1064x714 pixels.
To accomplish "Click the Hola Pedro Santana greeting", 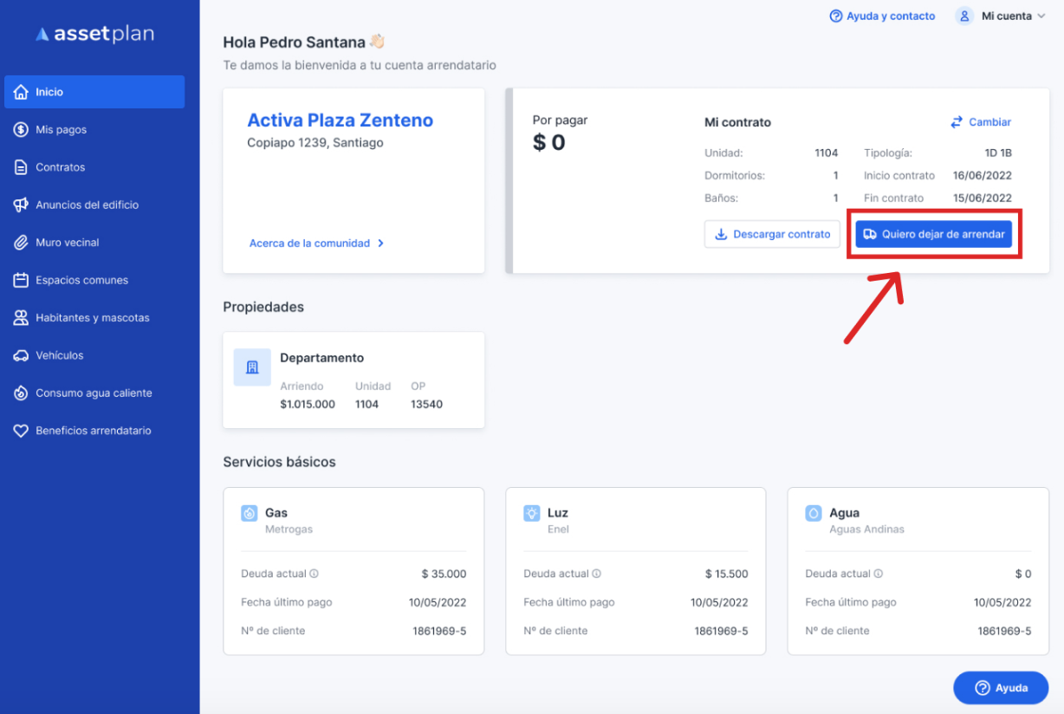I will coord(304,42).
